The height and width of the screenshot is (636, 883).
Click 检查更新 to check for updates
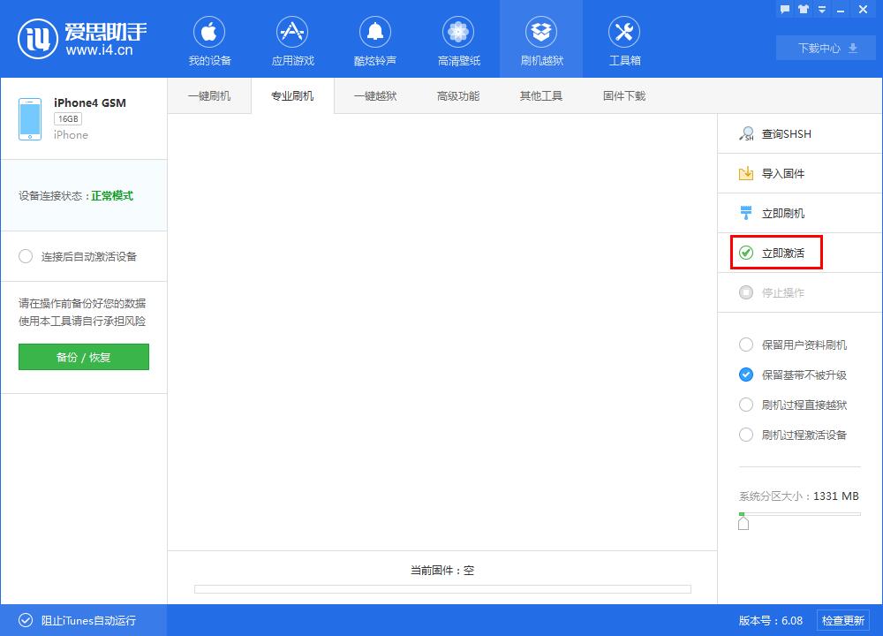(845, 620)
